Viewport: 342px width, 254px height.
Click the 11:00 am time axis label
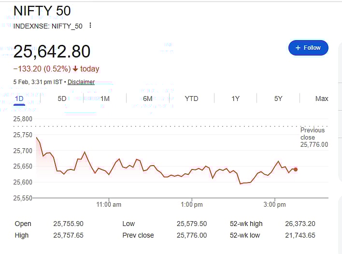pyautogui.click(x=109, y=205)
